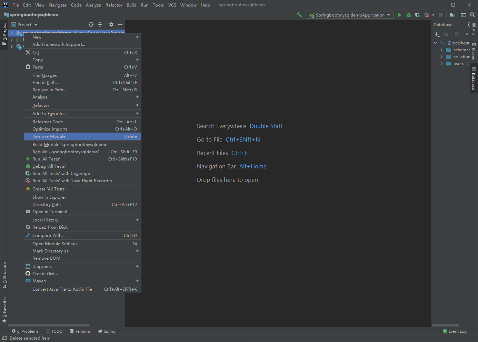Open Search Everywhere with the magnifier icon
This screenshot has height=342, width=478.
[x=472, y=15]
